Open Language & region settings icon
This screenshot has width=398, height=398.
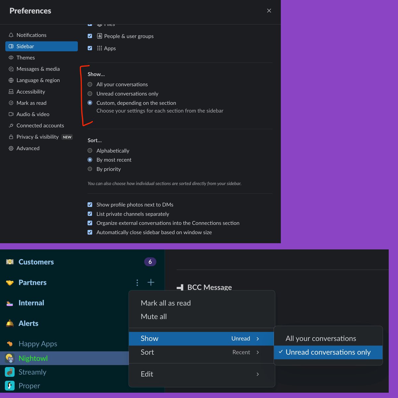(11, 80)
